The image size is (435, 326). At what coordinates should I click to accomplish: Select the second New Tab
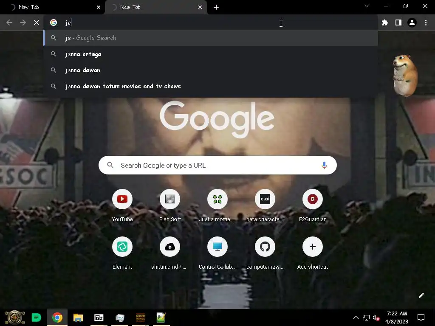coord(155,7)
